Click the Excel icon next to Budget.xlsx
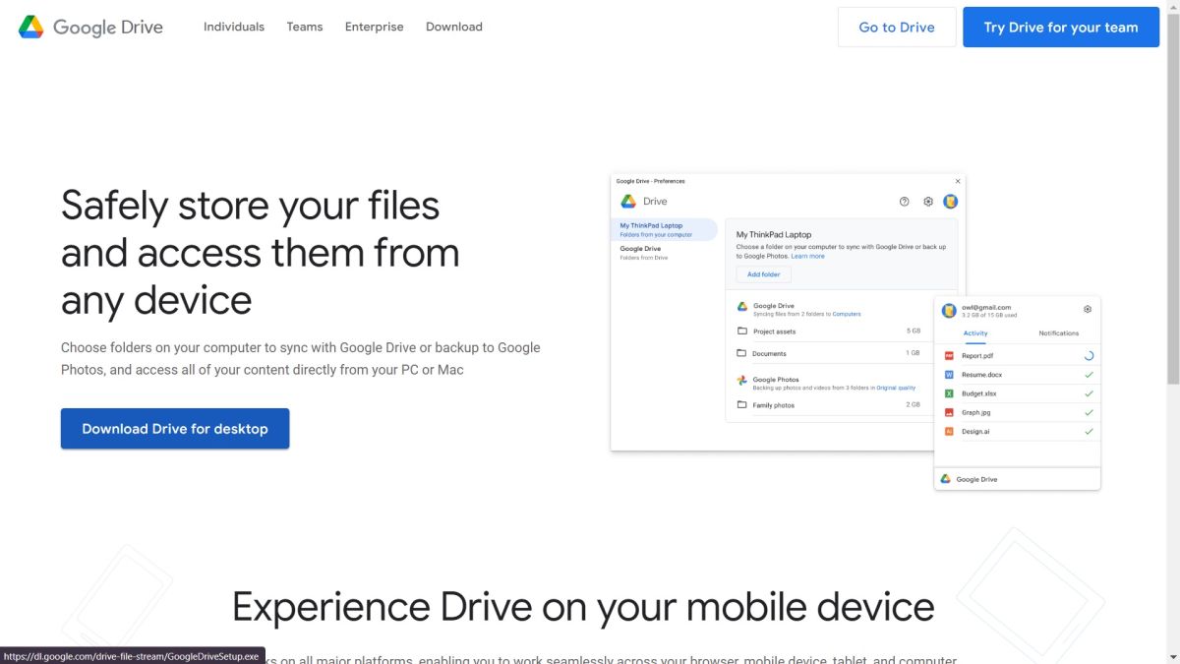Viewport: 1180px width, 664px height. [949, 393]
